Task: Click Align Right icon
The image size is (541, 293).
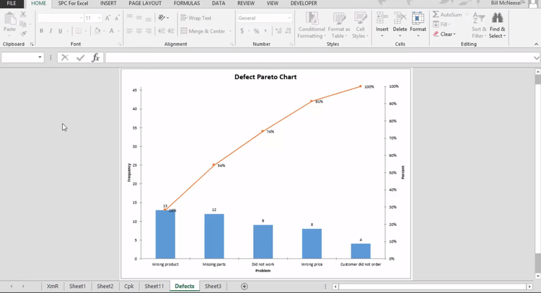Action: tap(149, 31)
